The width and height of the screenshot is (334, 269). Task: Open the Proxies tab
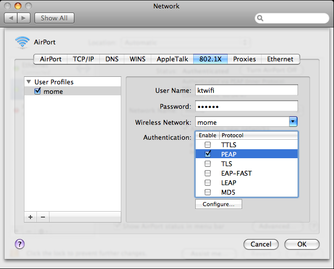244,59
